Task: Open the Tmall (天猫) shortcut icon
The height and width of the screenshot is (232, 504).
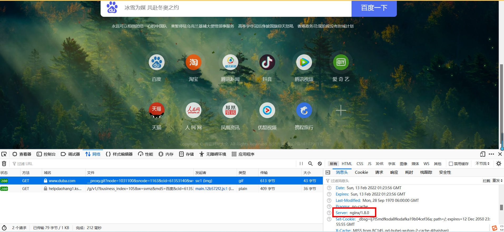Action: click(x=157, y=110)
